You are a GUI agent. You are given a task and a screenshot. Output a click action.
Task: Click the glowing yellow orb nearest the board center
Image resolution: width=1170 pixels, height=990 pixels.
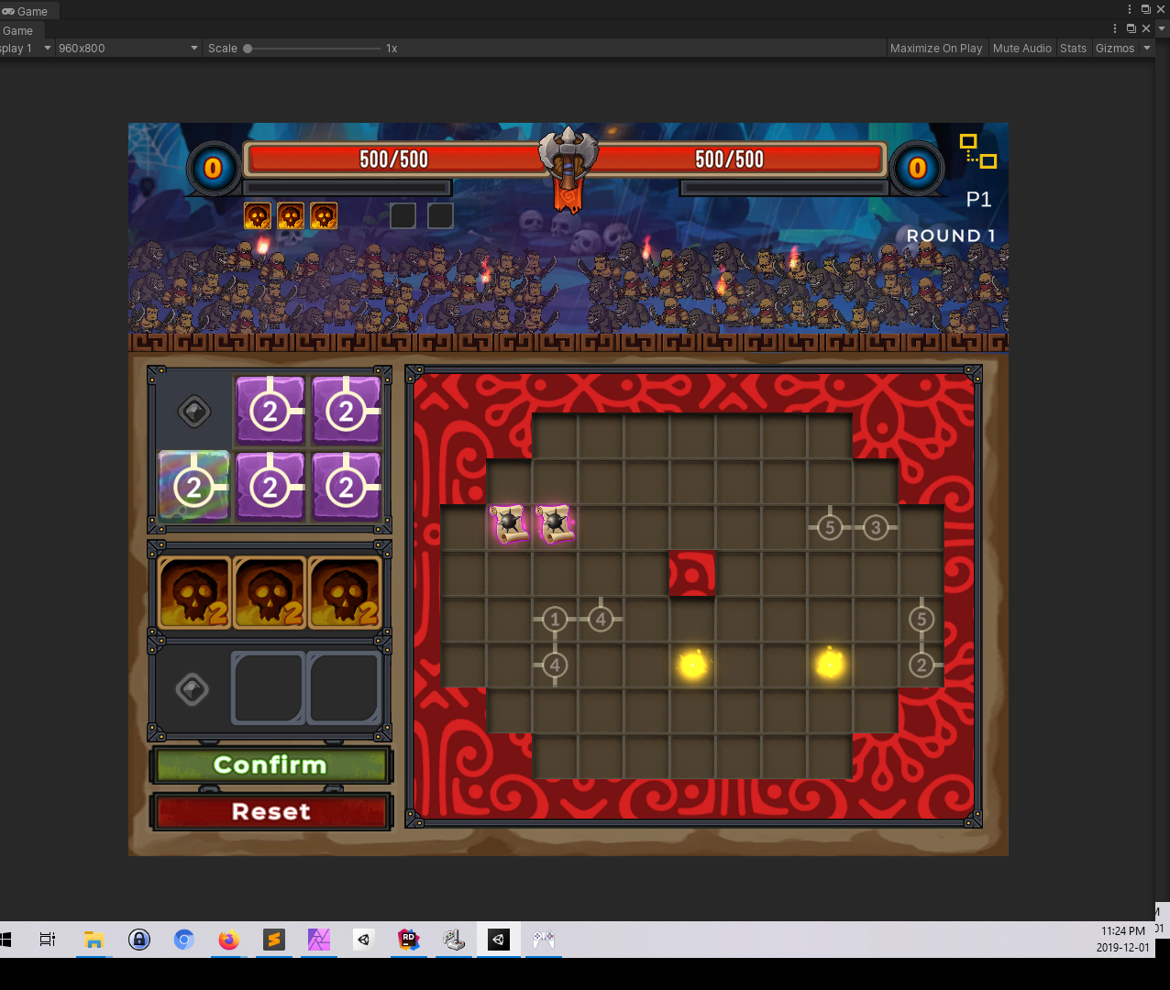click(692, 665)
